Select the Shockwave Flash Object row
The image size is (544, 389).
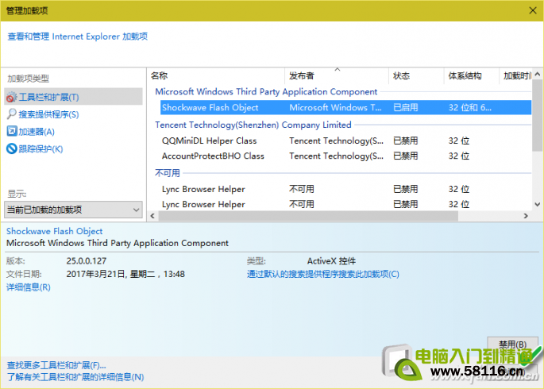point(345,107)
